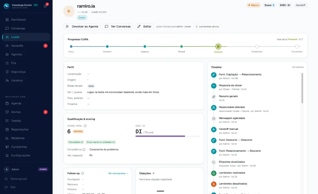Click the Etiquetas atualizadas tag icon
The height and width of the screenshot is (194, 318).
[x=214, y=162]
